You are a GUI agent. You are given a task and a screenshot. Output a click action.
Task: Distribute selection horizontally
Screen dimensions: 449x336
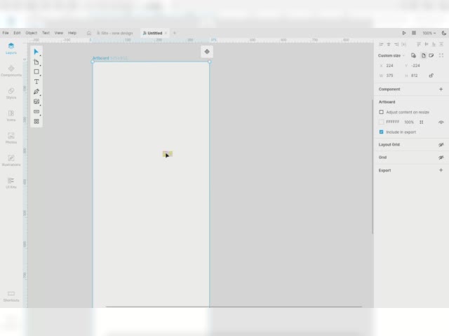point(404,44)
